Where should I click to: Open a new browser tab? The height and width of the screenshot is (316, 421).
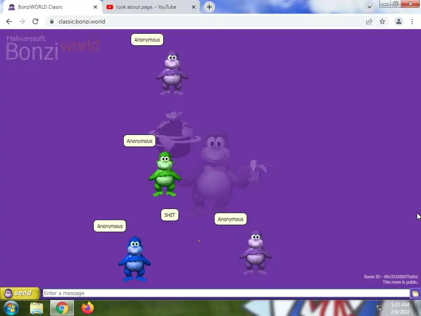coord(209,7)
